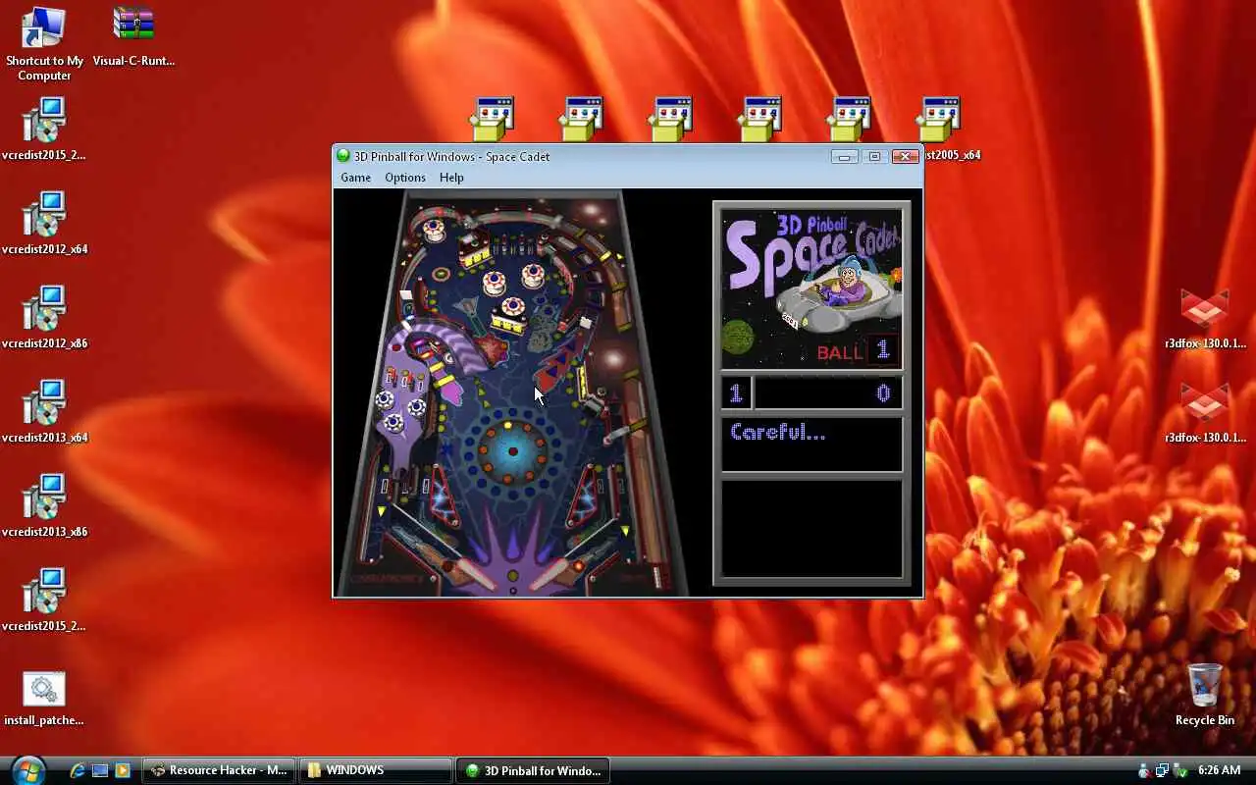Switch to WINDOWS folder taskbar button
This screenshot has height=785, width=1256.
point(376,770)
